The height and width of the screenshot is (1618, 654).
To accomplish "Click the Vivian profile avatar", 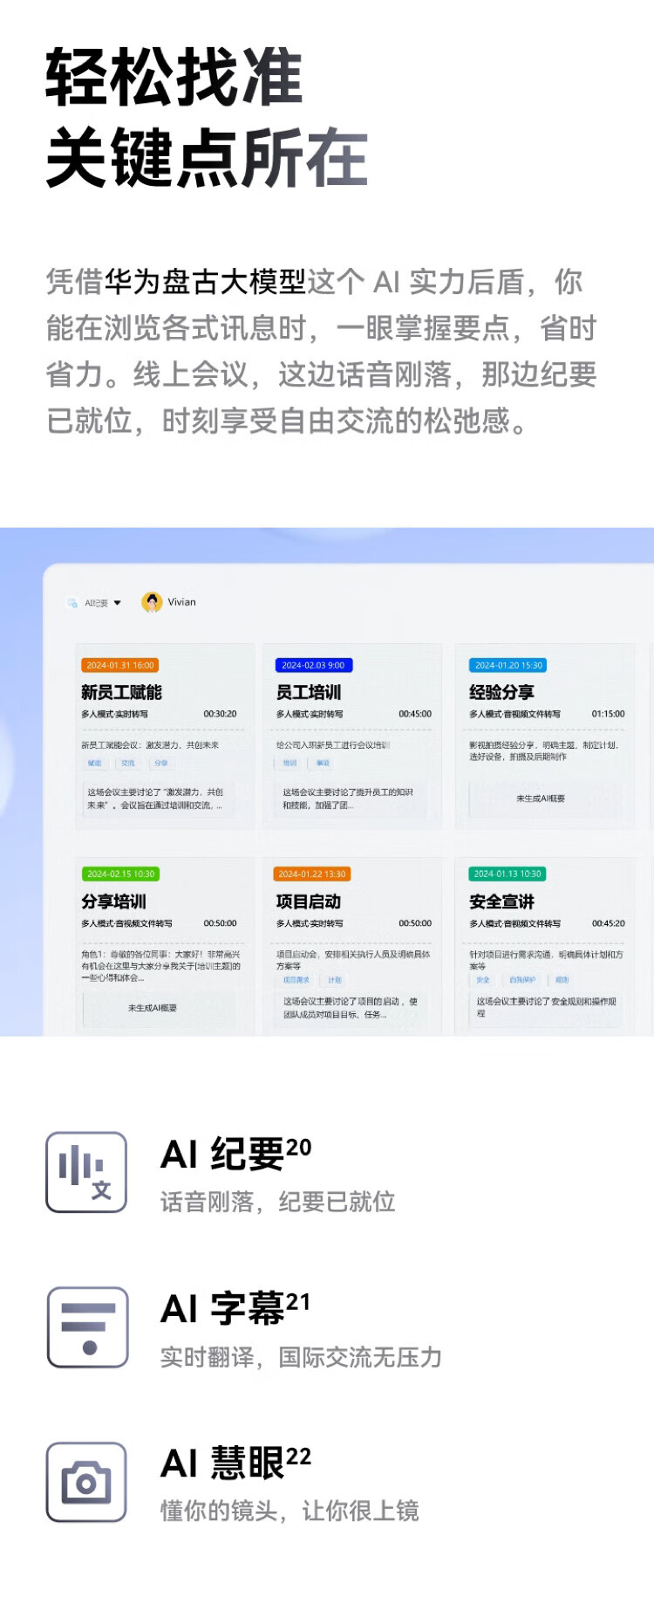I will click(x=152, y=602).
